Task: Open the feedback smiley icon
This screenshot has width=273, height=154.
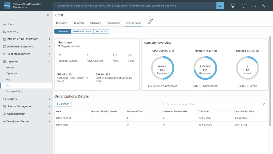Action: tap(233, 6)
